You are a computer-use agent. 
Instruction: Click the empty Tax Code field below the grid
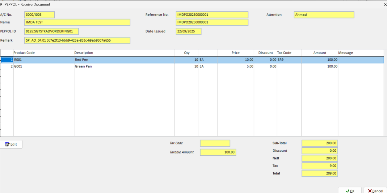point(215,143)
